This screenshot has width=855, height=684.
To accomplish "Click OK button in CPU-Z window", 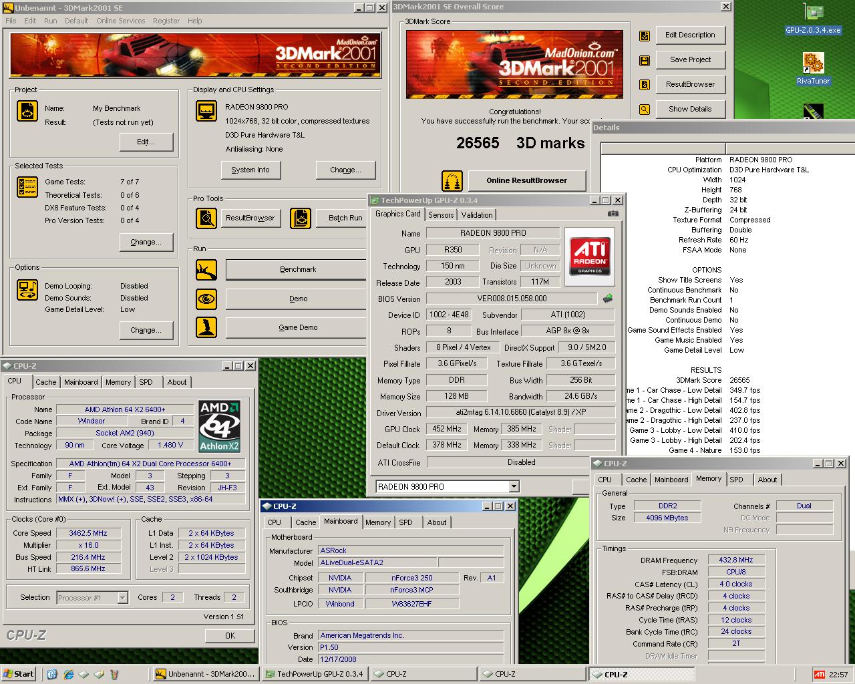I will tap(230, 636).
